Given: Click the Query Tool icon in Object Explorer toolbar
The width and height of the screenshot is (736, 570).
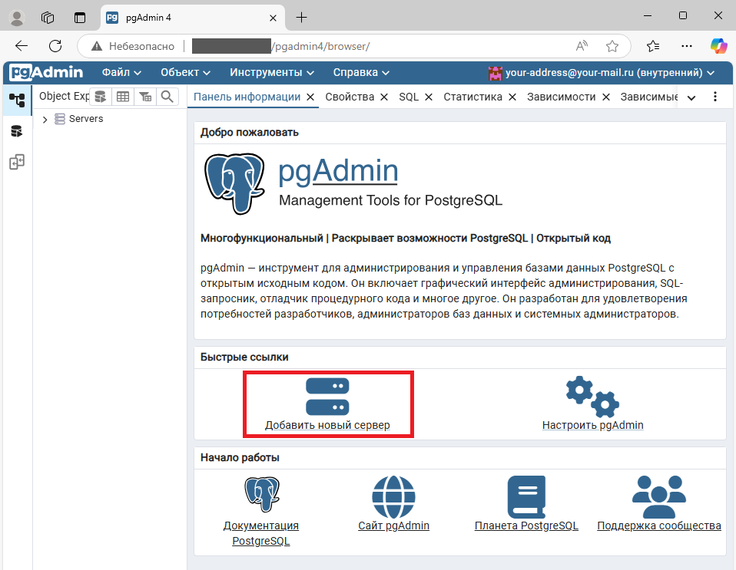Looking at the screenshot, I should pyautogui.click(x=101, y=97).
